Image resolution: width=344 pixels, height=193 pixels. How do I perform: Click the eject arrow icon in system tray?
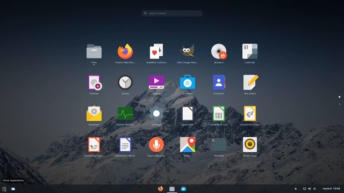(296, 189)
